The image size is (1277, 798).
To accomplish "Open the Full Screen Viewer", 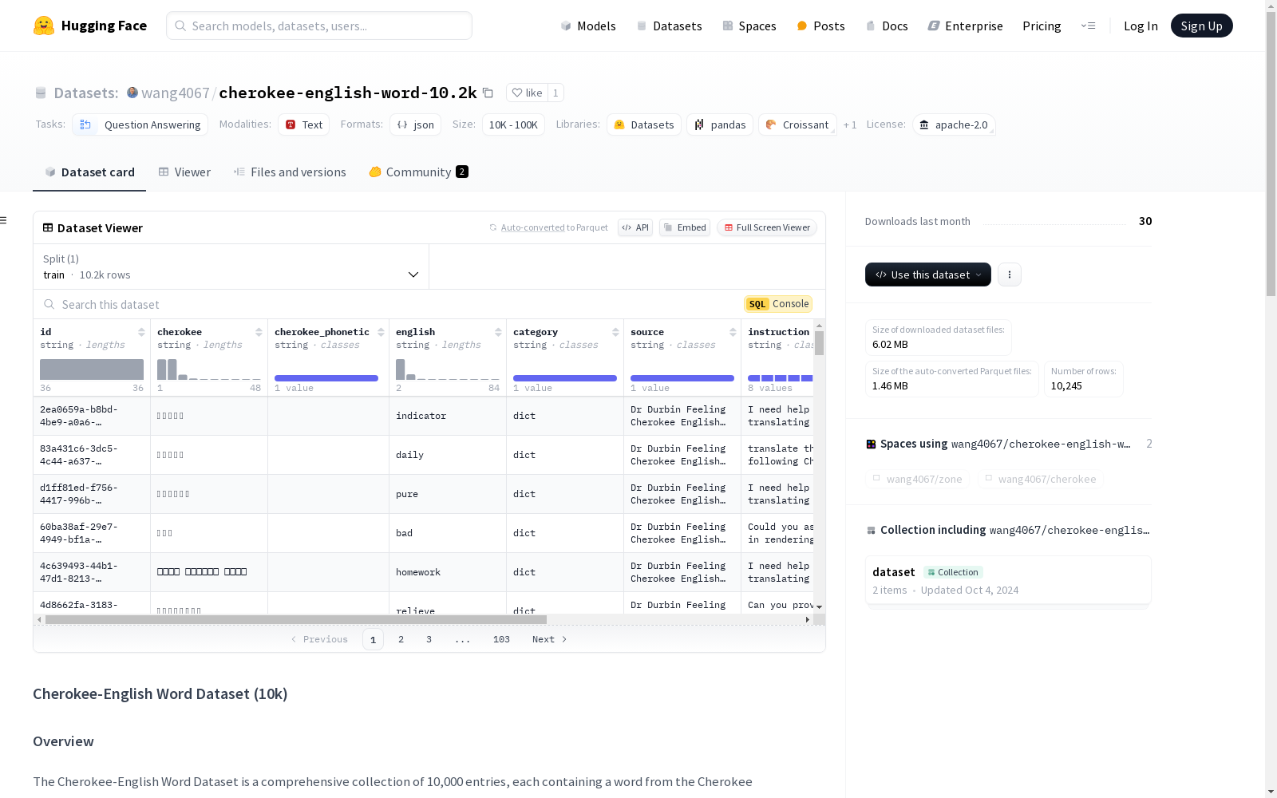I will pyautogui.click(x=766, y=227).
